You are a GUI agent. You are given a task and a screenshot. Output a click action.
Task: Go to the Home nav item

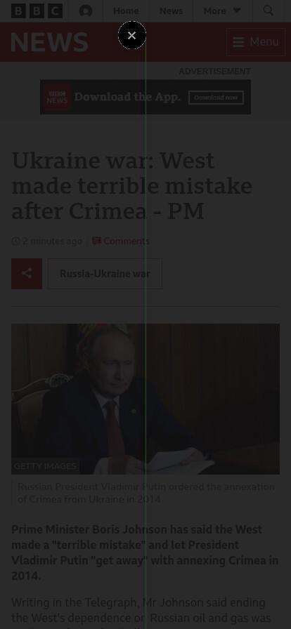click(x=127, y=11)
